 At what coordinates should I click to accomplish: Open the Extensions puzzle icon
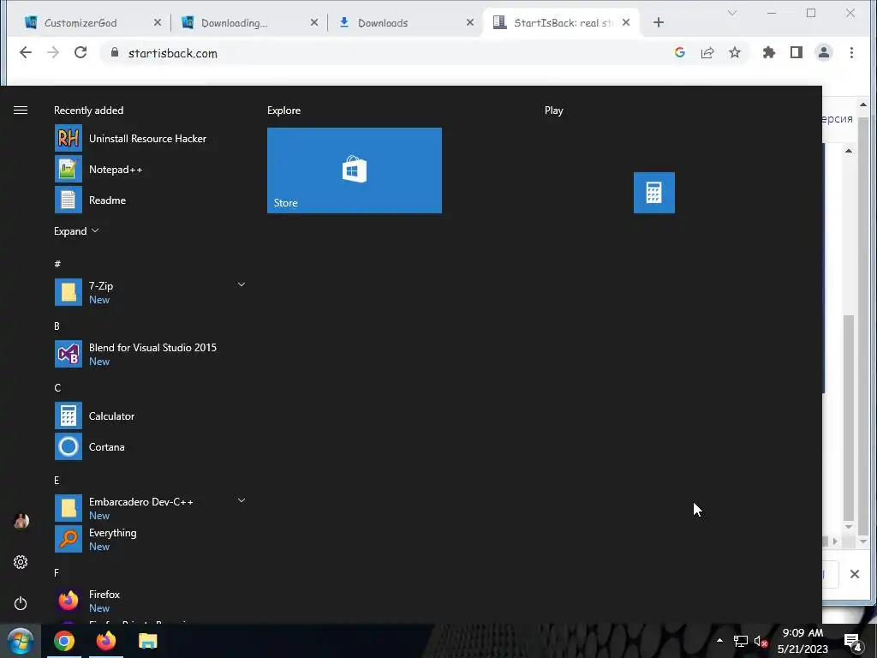[x=769, y=52]
